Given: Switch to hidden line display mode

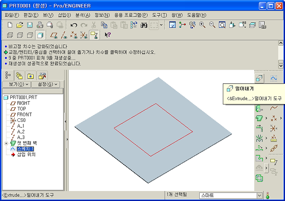Looking at the screenshot, I should pos(20,35).
